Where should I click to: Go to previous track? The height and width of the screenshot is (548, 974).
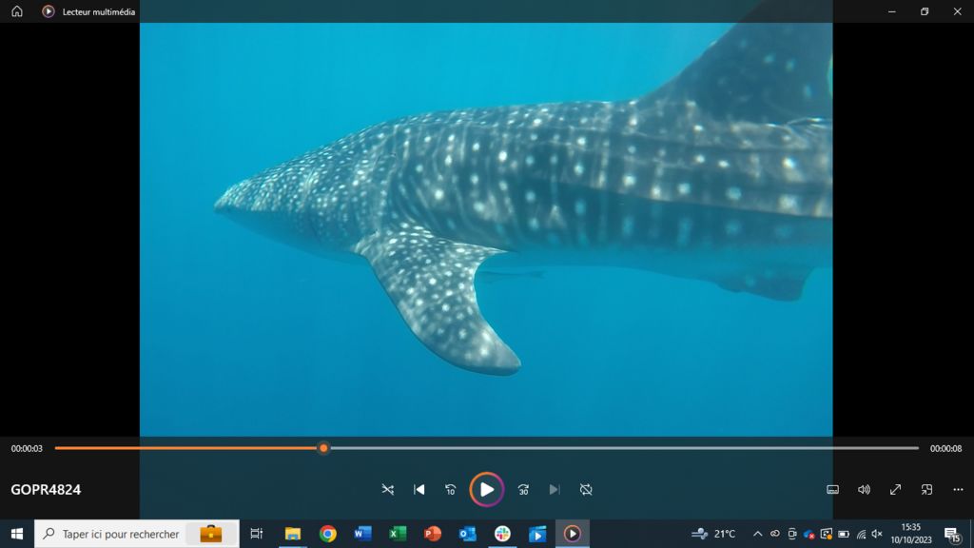pyautogui.click(x=419, y=489)
